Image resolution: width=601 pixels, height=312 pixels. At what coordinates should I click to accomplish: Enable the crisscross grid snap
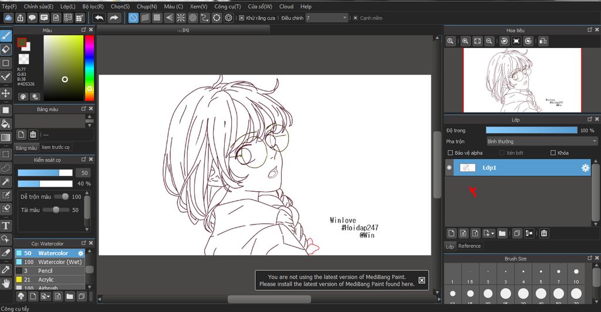point(157,18)
